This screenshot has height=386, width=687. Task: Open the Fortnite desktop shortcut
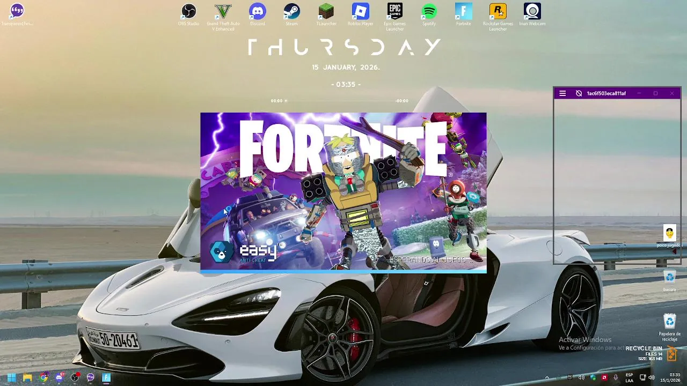click(463, 14)
